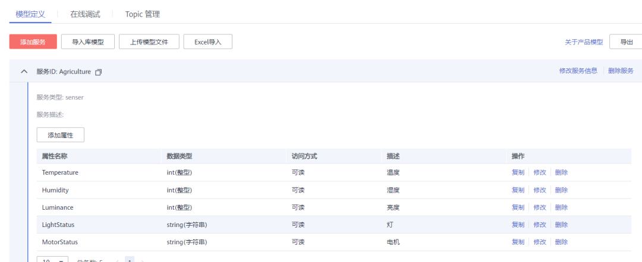The width and height of the screenshot is (642, 262).
Task: Click the 电机 description cell
Action: (x=393, y=242)
